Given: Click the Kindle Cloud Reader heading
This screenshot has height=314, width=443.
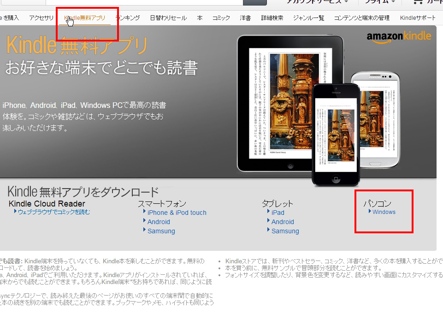Looking at the screenshot, I should tap(47, 204).
